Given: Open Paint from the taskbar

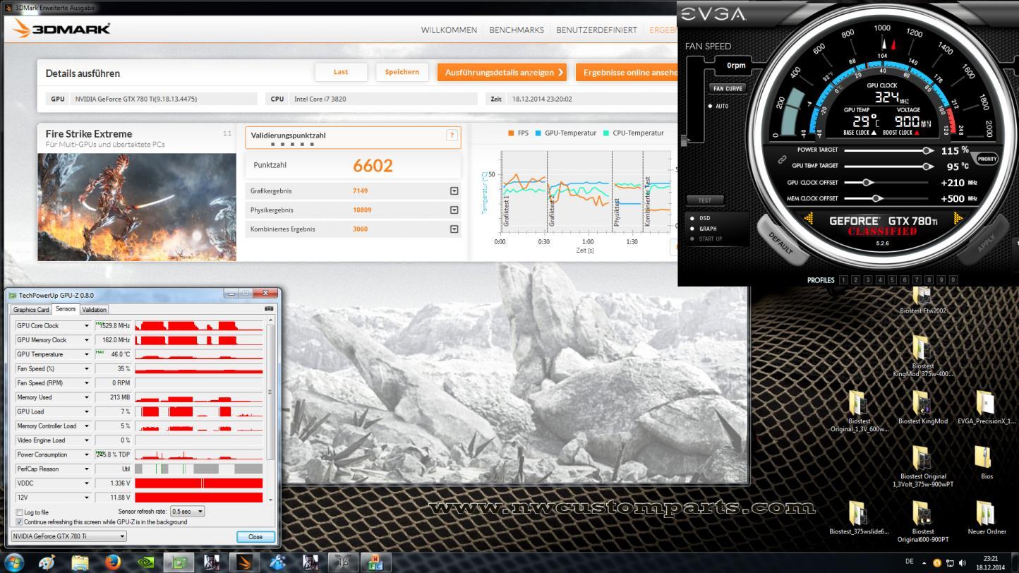Looking at the screenshot, I should click(x=48, y=562).
